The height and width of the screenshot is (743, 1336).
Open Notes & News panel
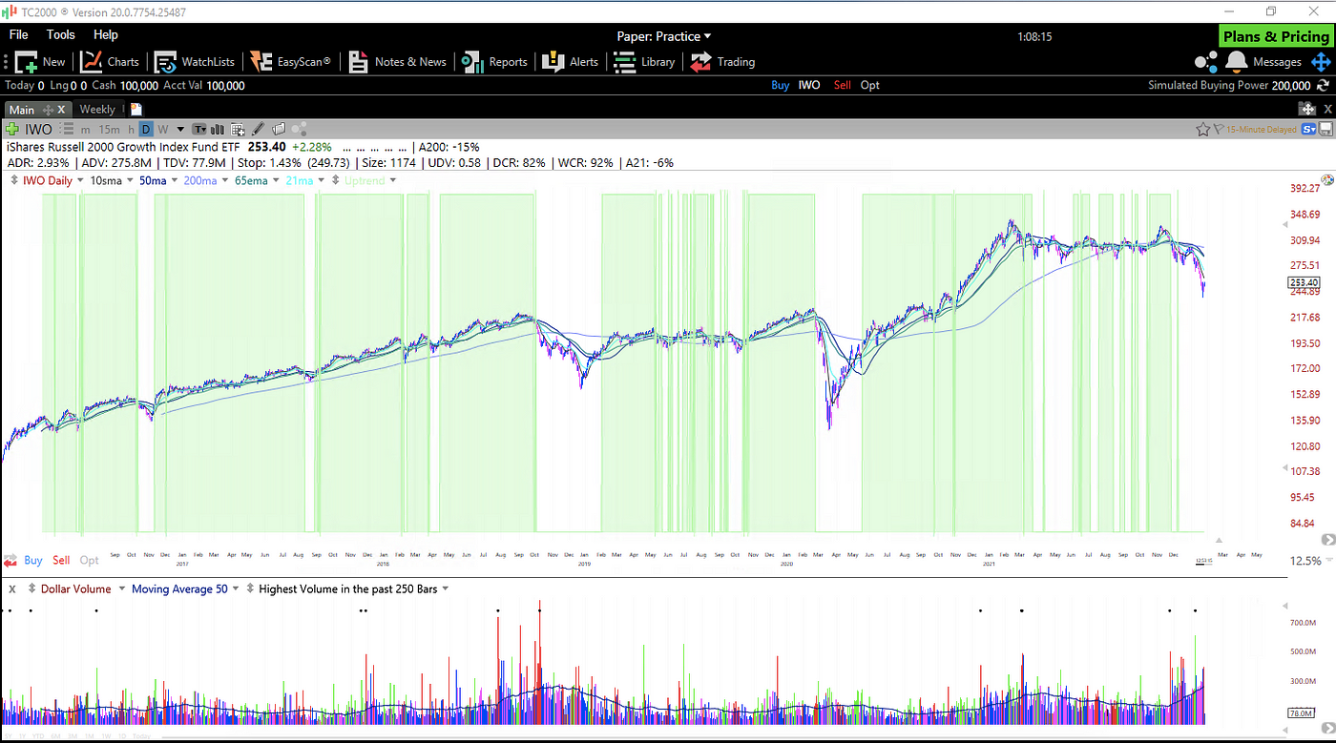(397, 62)
